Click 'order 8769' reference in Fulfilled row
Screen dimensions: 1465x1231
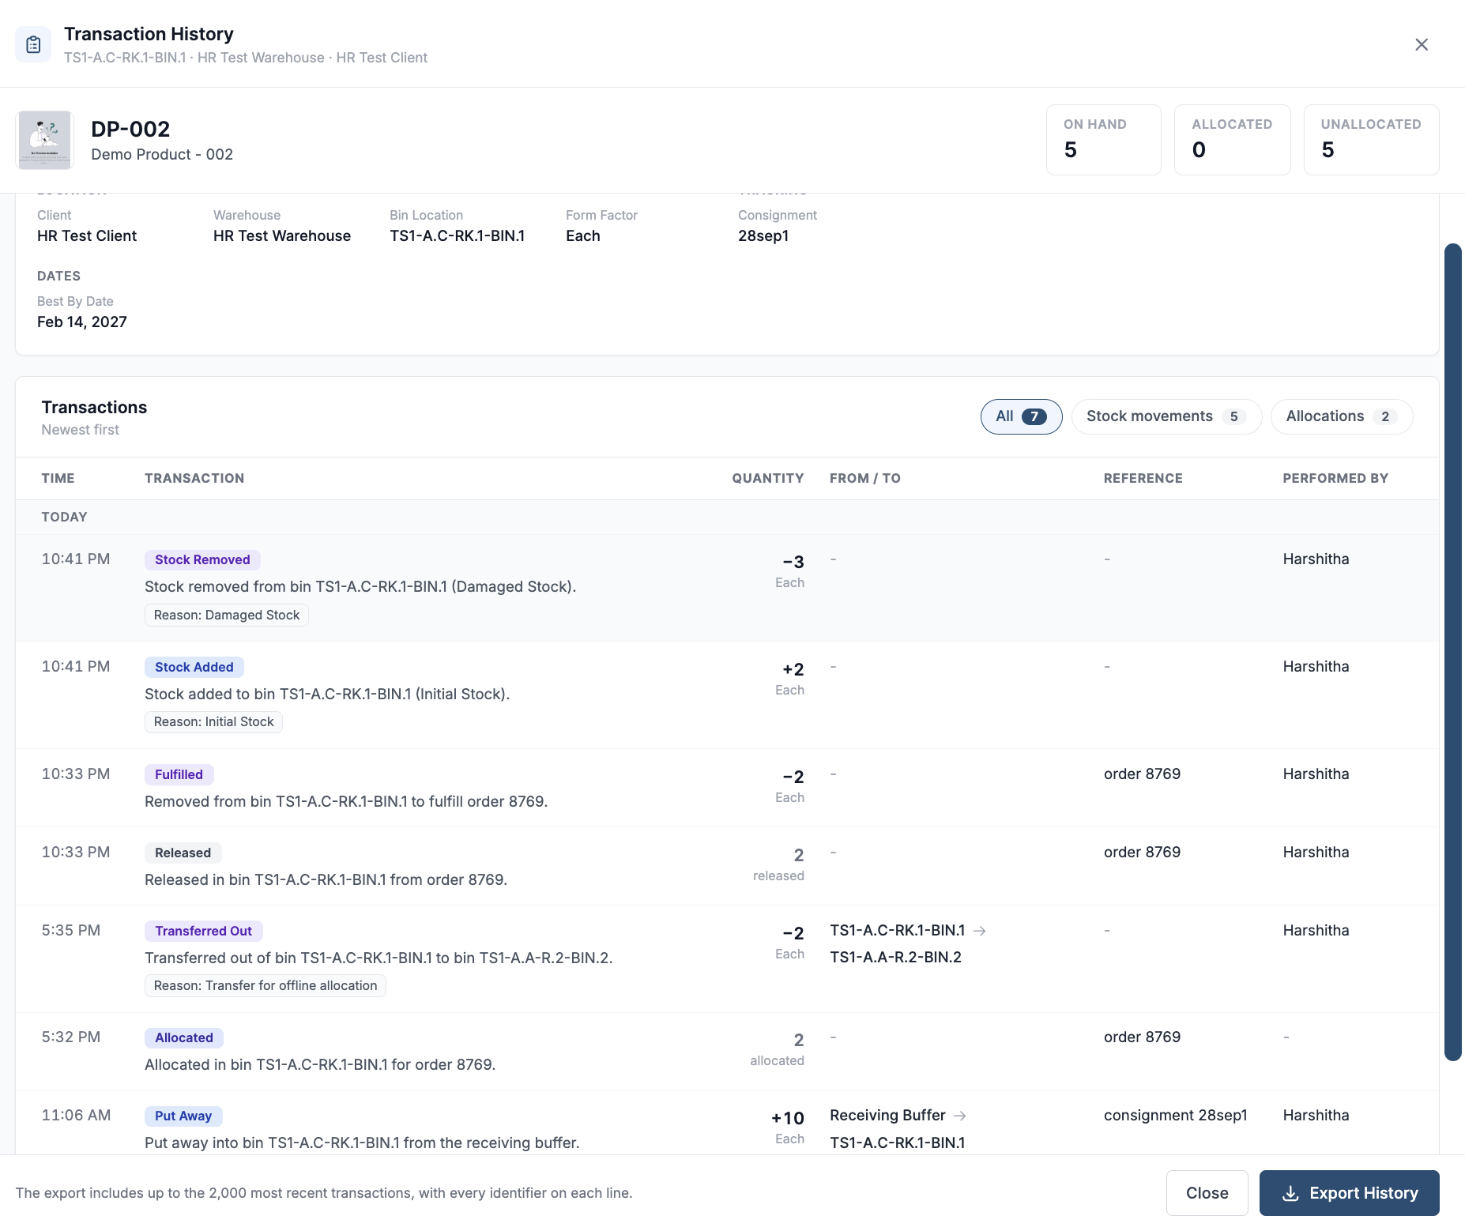(x=1143, y=774)
